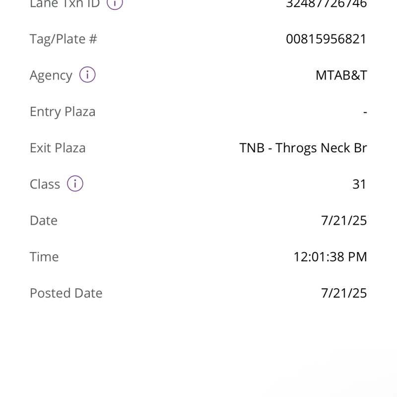The image size is (397, 397).
Task: Click the Exit Plaza label
Action: point(58,148)
